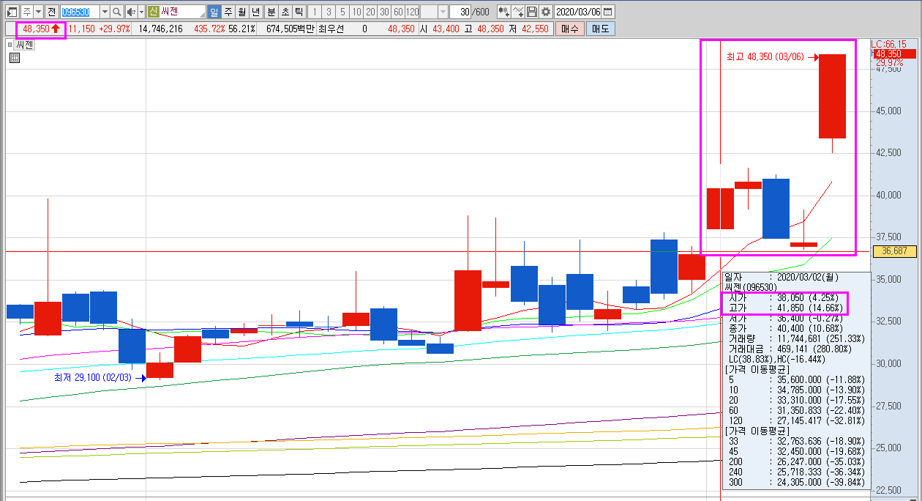Select weekly 주 period next to 일
This screenshot has width=922, height=501.
[228, 12]
